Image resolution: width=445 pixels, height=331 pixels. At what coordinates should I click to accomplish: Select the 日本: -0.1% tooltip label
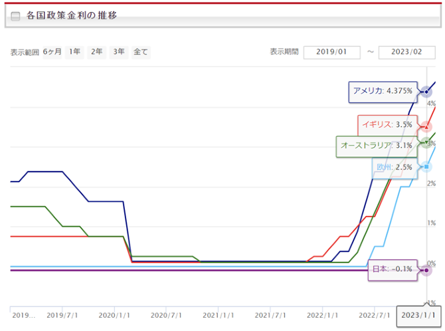(x=392, y=269)
